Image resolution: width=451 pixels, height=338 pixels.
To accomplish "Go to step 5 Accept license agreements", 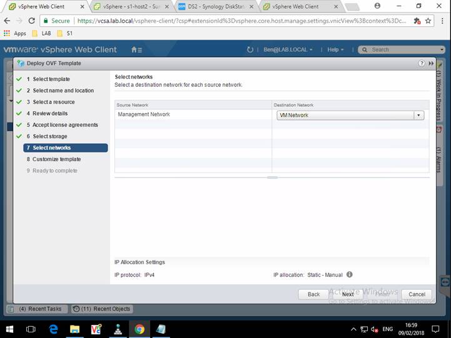I will click(62, 125).
